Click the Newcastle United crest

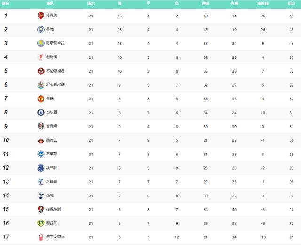point(40,85)
